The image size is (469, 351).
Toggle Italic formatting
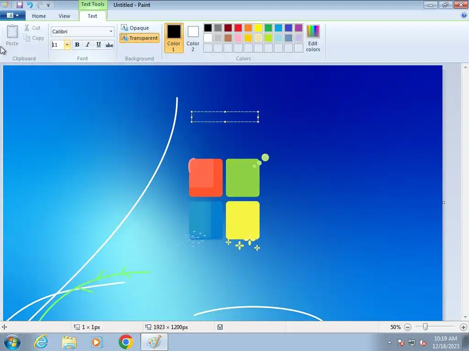point(87,45)
